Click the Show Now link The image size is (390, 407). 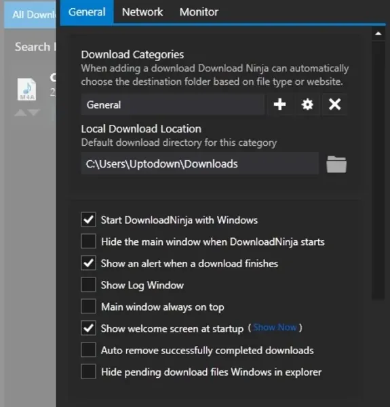point(275,328)
